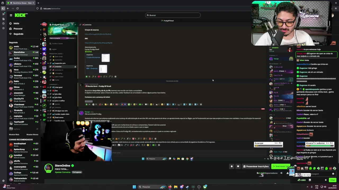Open a new browser tab
The height and width of the screenshot is (190, 339).
(38, 3)
